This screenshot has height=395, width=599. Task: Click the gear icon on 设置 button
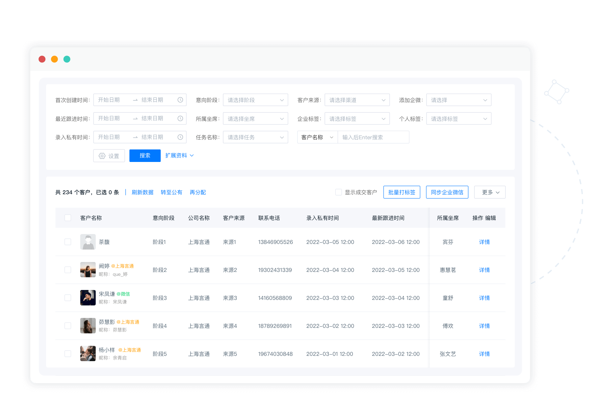pos(102,156)
